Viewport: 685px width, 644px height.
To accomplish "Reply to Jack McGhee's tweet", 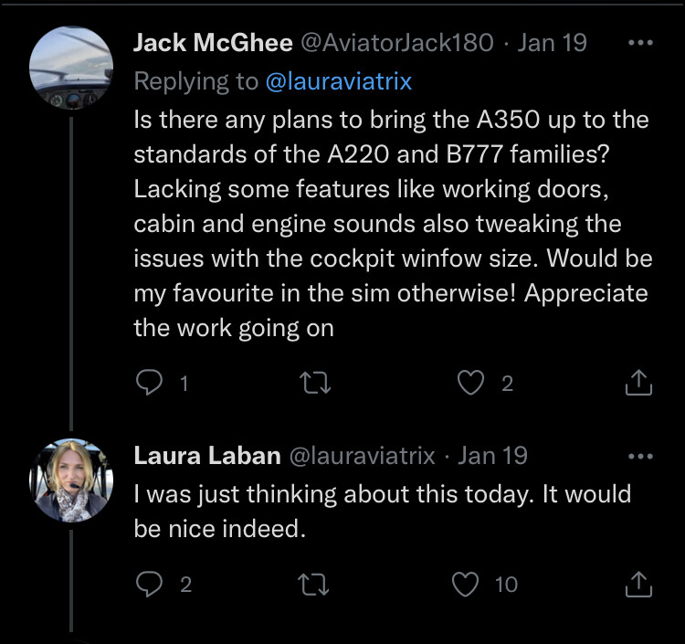I will [148, 384].
